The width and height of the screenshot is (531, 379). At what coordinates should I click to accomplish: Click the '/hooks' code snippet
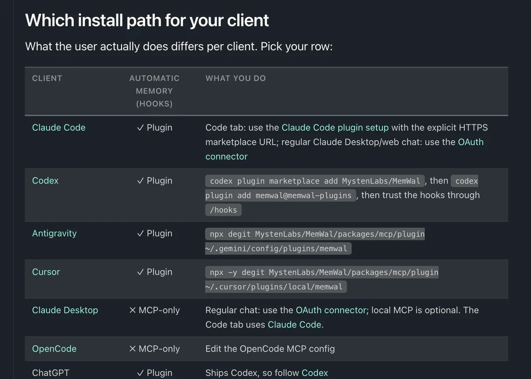pos(223,210)
